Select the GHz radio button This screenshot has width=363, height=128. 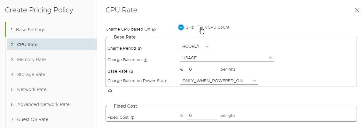tap(181, 27)
